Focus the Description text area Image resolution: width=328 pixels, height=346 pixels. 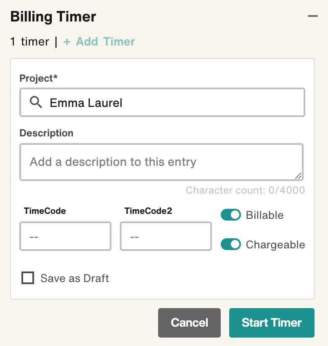pos(161,162)
